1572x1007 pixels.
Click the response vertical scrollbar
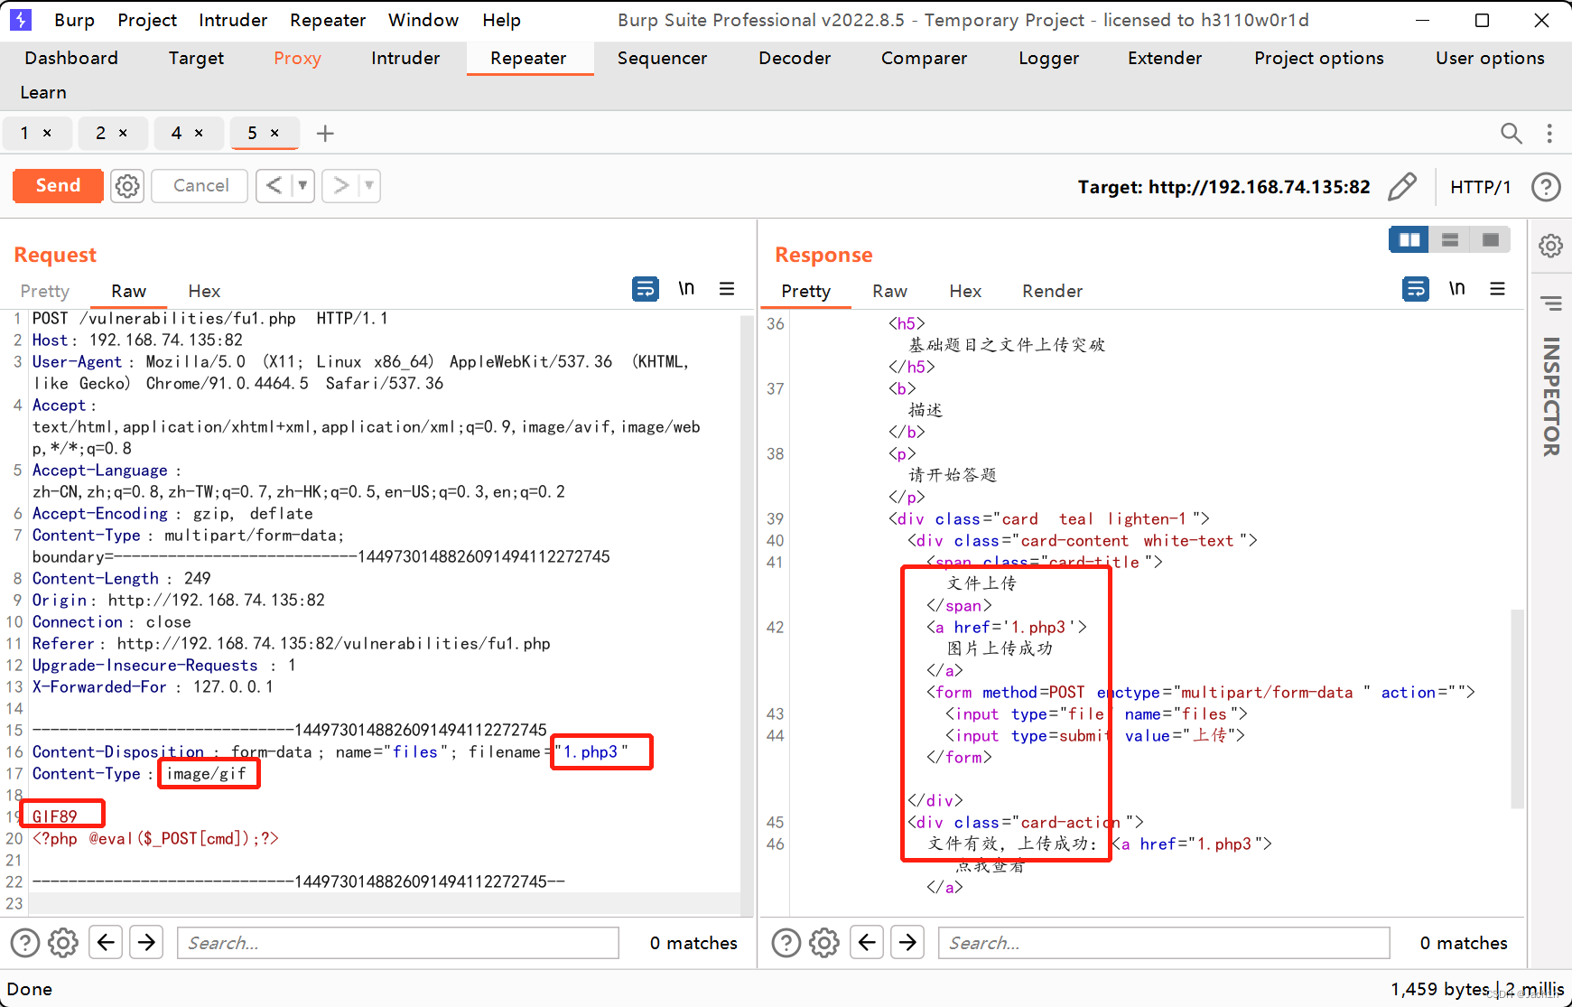pos(1517,709)
